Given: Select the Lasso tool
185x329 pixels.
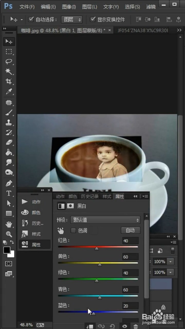Looking at the screenshot, I should [x=9, y=62].
